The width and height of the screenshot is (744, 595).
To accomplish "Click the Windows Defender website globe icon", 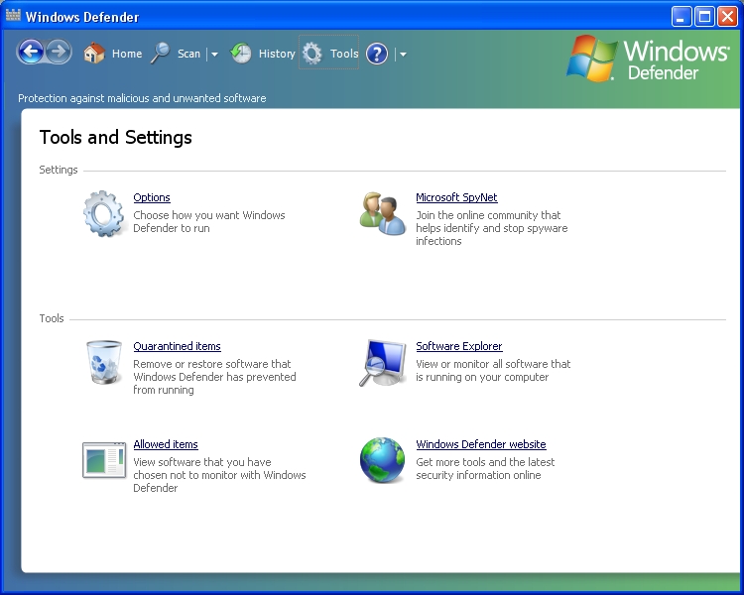I will (x=383, y=460).
